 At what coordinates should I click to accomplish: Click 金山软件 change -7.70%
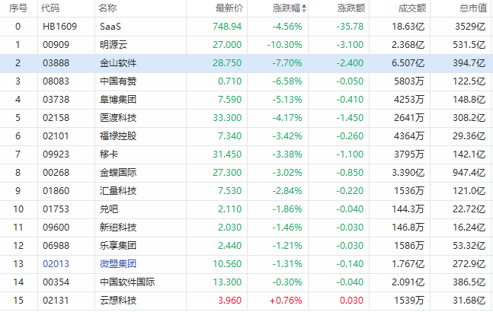coord(287,62)
